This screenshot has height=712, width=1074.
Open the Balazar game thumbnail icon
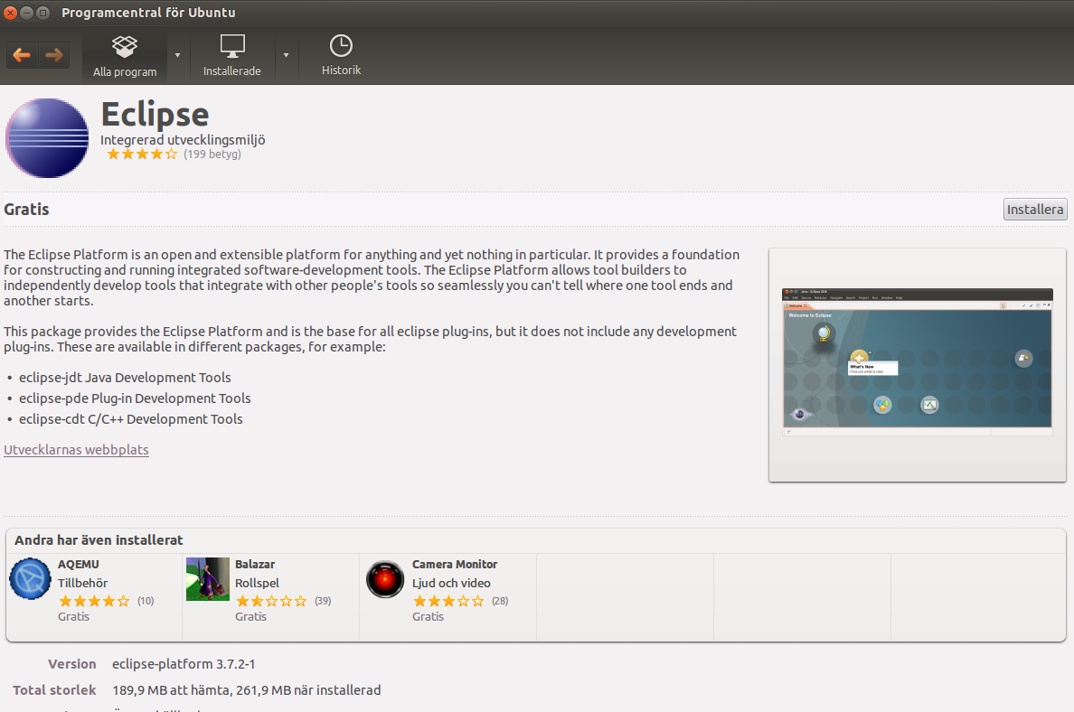tap(208, 579)
